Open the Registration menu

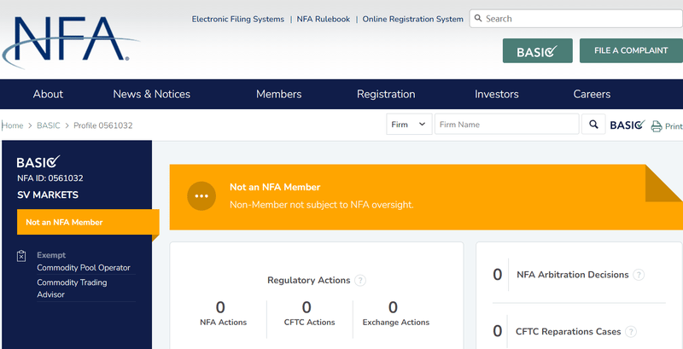click(386, 94)
